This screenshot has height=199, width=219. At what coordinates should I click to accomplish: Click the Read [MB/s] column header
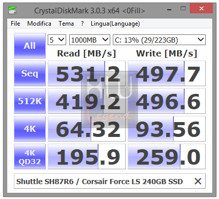click(x=87, y=53)
